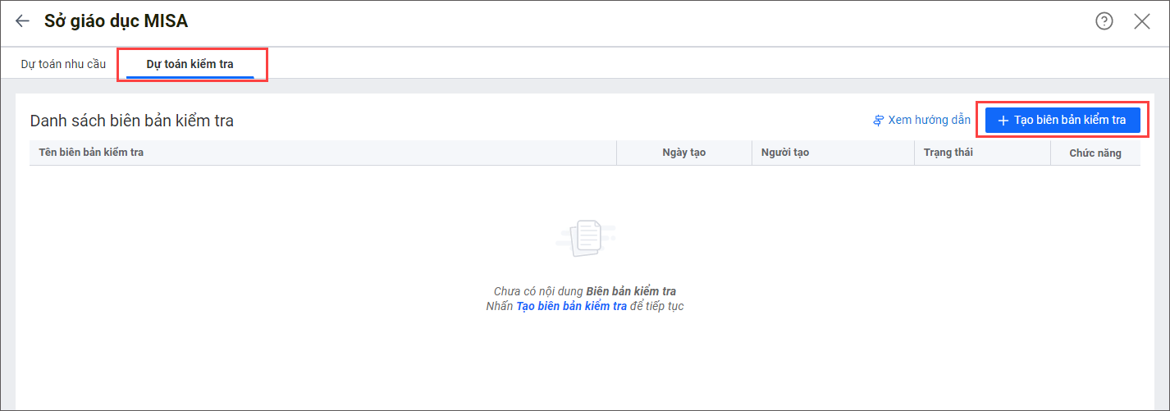Open the Xem hướng dẫn guide link
1170x411 pixels.
(929, 121)
